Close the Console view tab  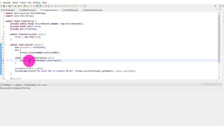click(x=49, y=85)
